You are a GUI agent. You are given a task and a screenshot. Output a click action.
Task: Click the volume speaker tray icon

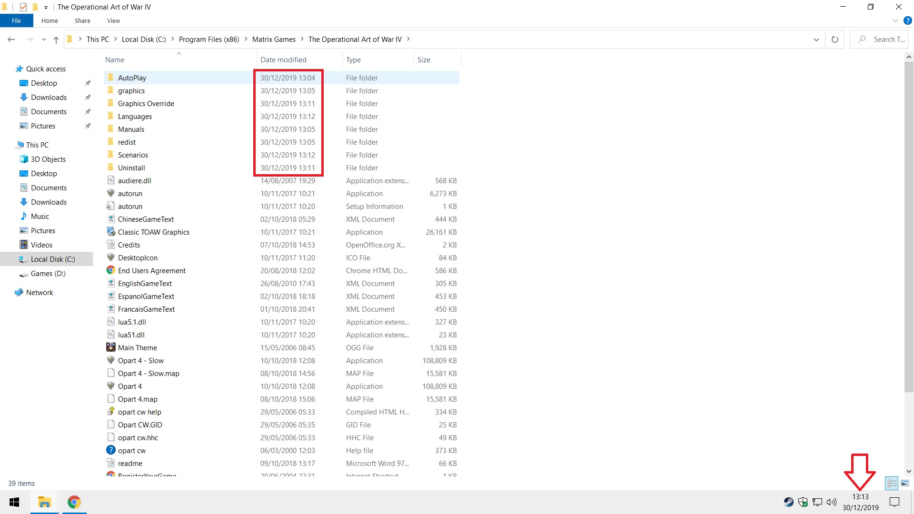832,502
